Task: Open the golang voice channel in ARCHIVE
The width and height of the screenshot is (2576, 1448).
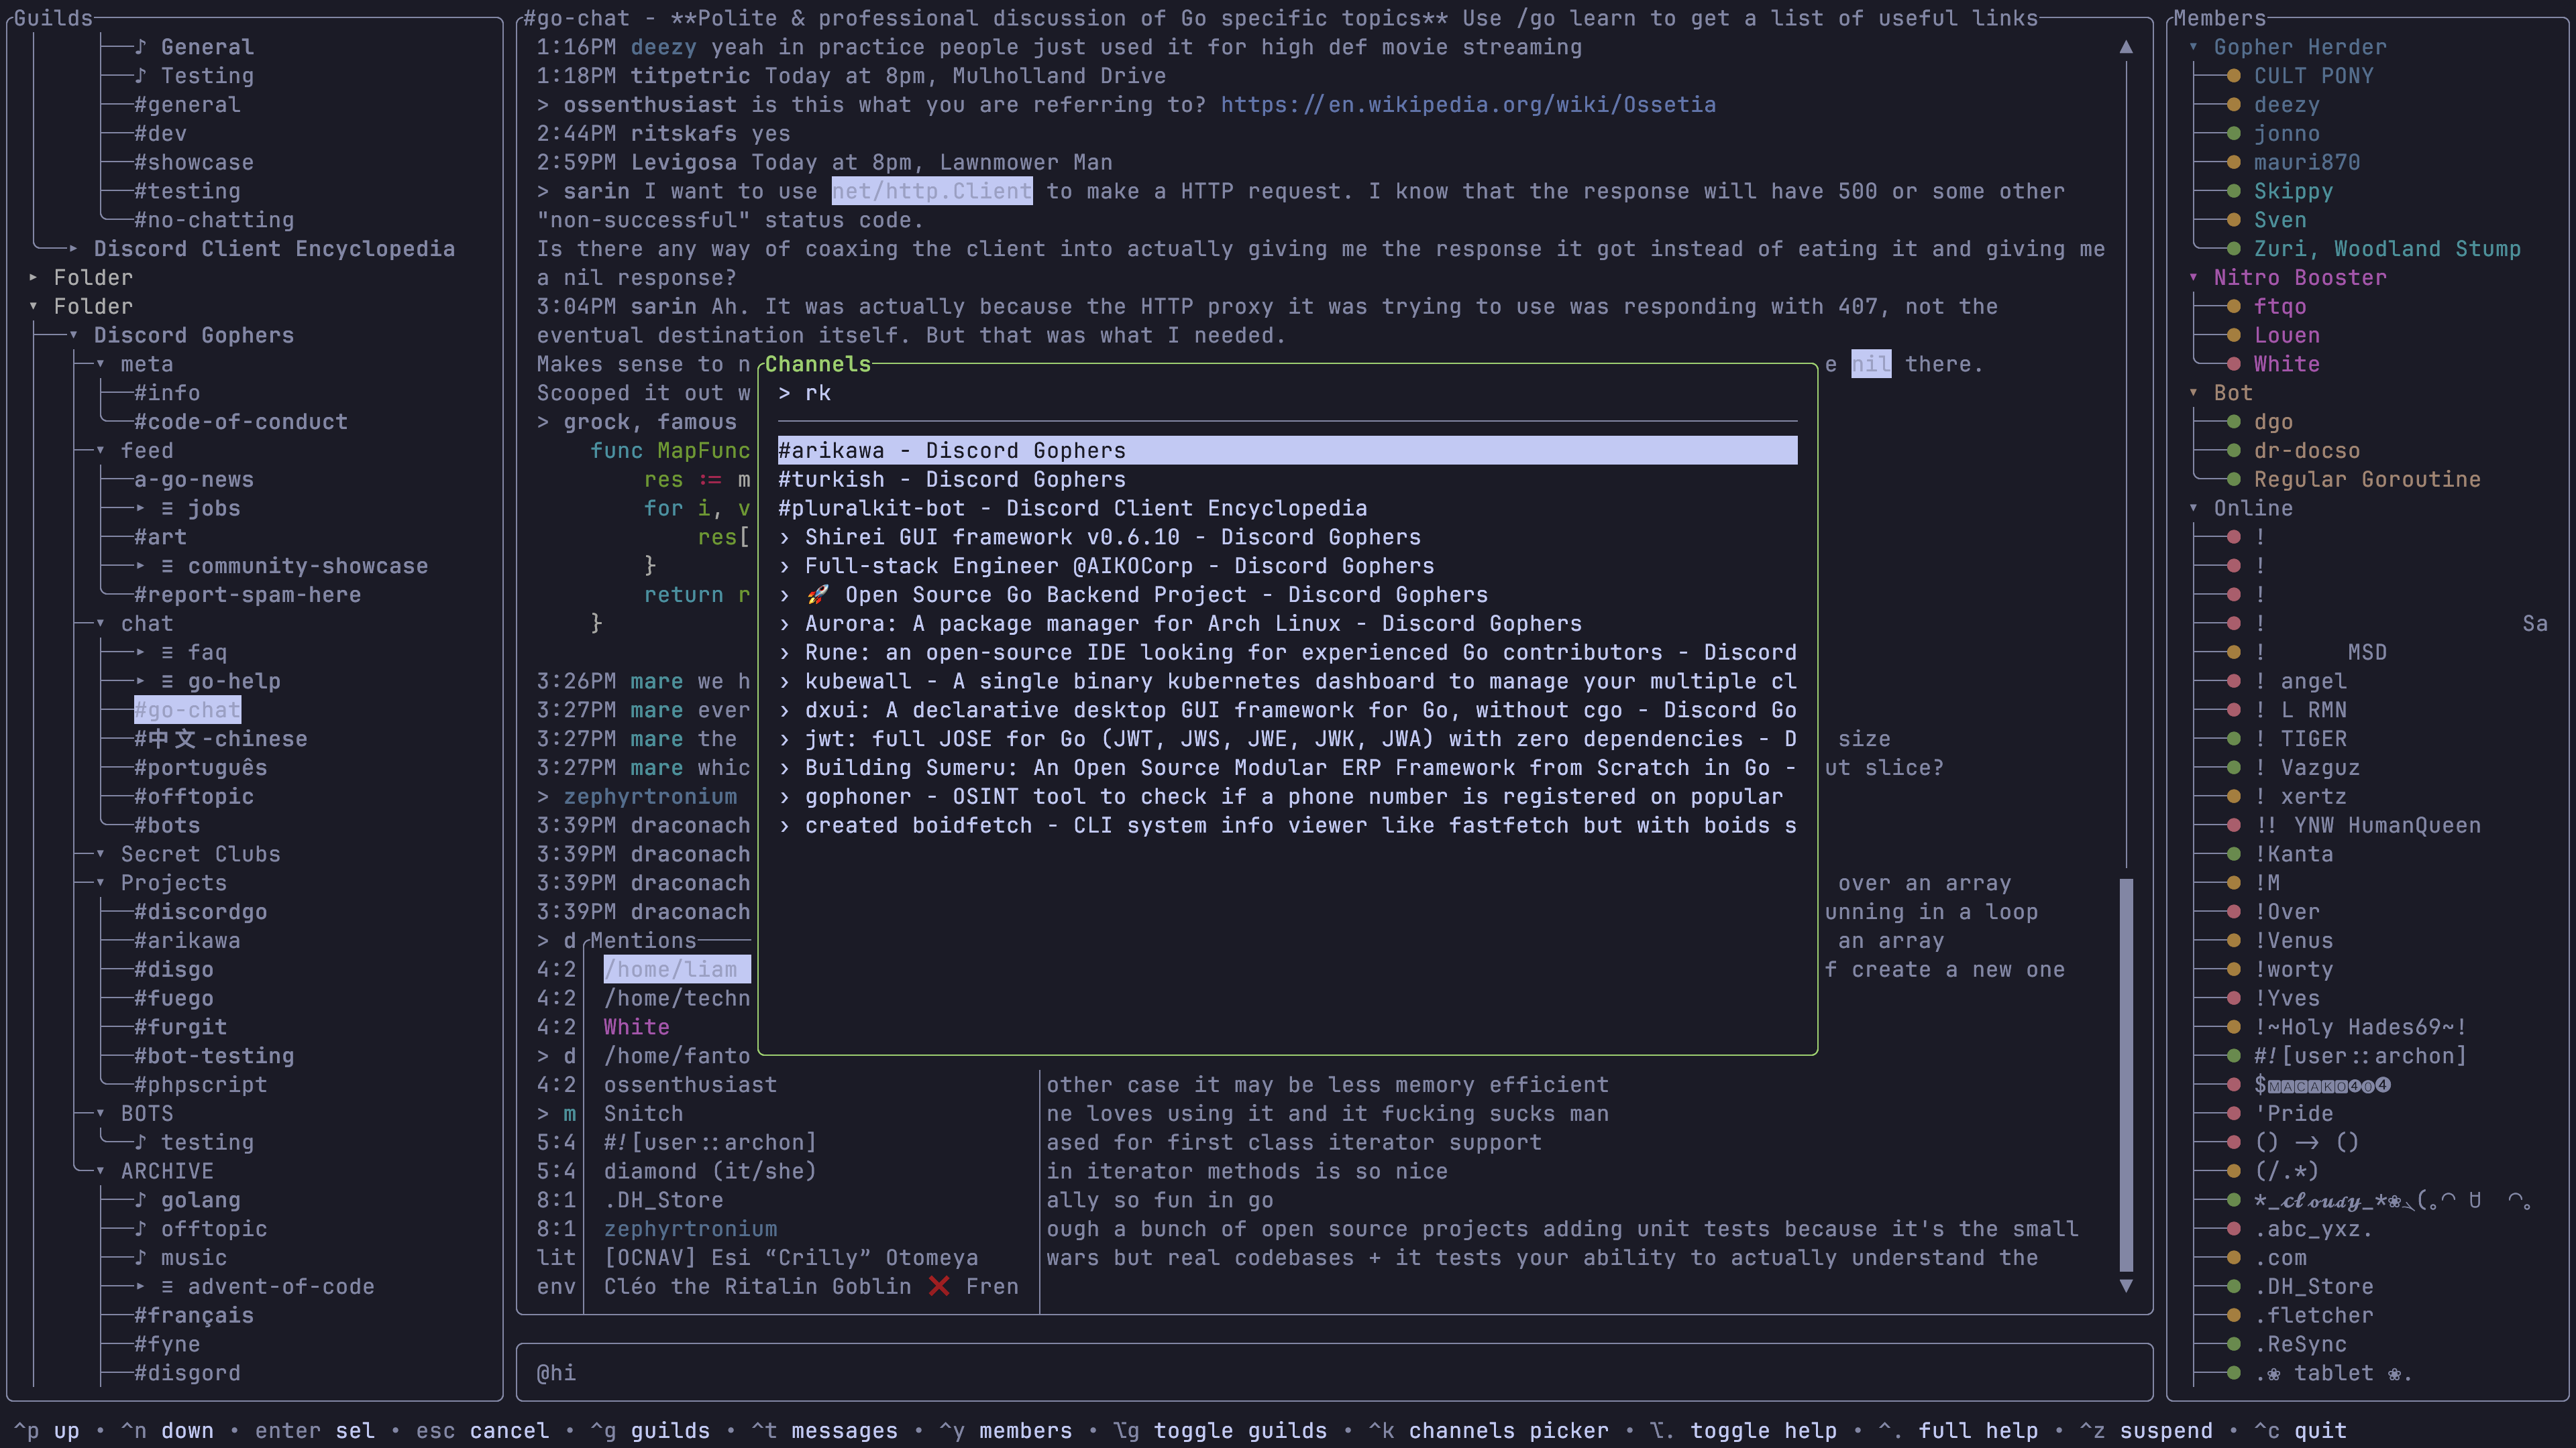Action: click(x=187, y=1200)
